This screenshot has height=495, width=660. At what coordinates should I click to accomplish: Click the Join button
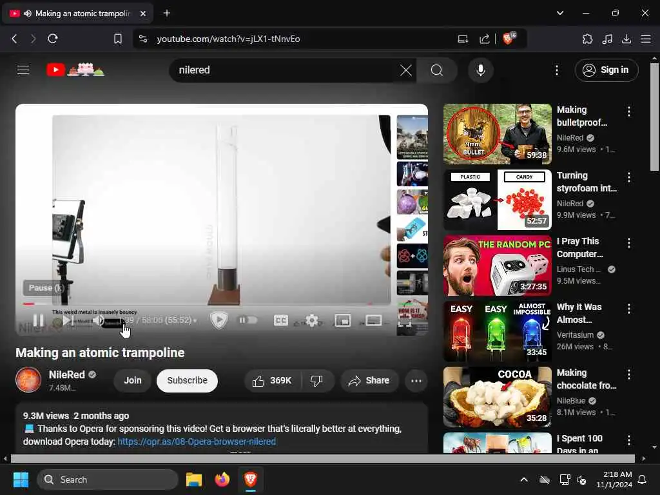coord(133,380)
